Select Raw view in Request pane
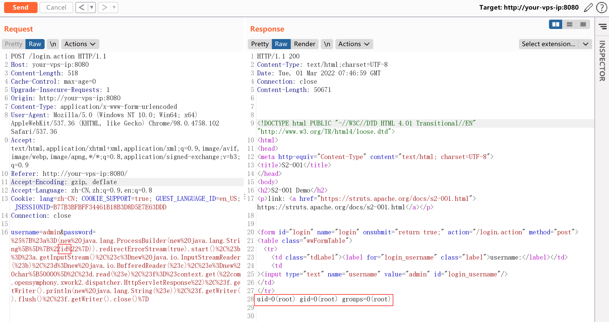Image resolution: width=609 pixels, height=322 pixels. [x=35, y=44]
